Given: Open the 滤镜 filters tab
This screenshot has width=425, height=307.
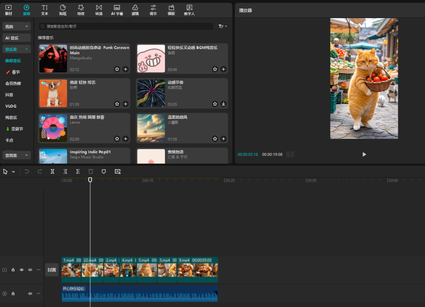Looking at the screenshot, I should pos(135,10).
